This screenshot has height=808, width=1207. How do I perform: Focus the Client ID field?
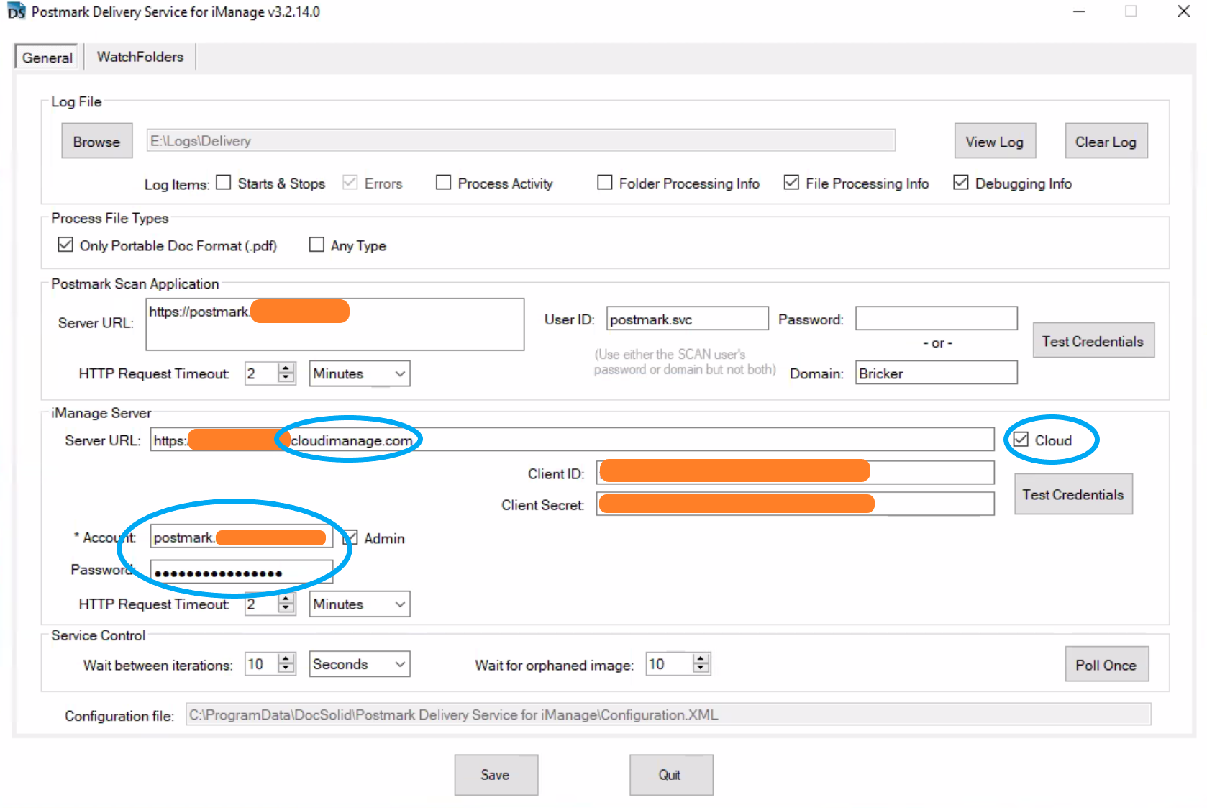(796, 473)
